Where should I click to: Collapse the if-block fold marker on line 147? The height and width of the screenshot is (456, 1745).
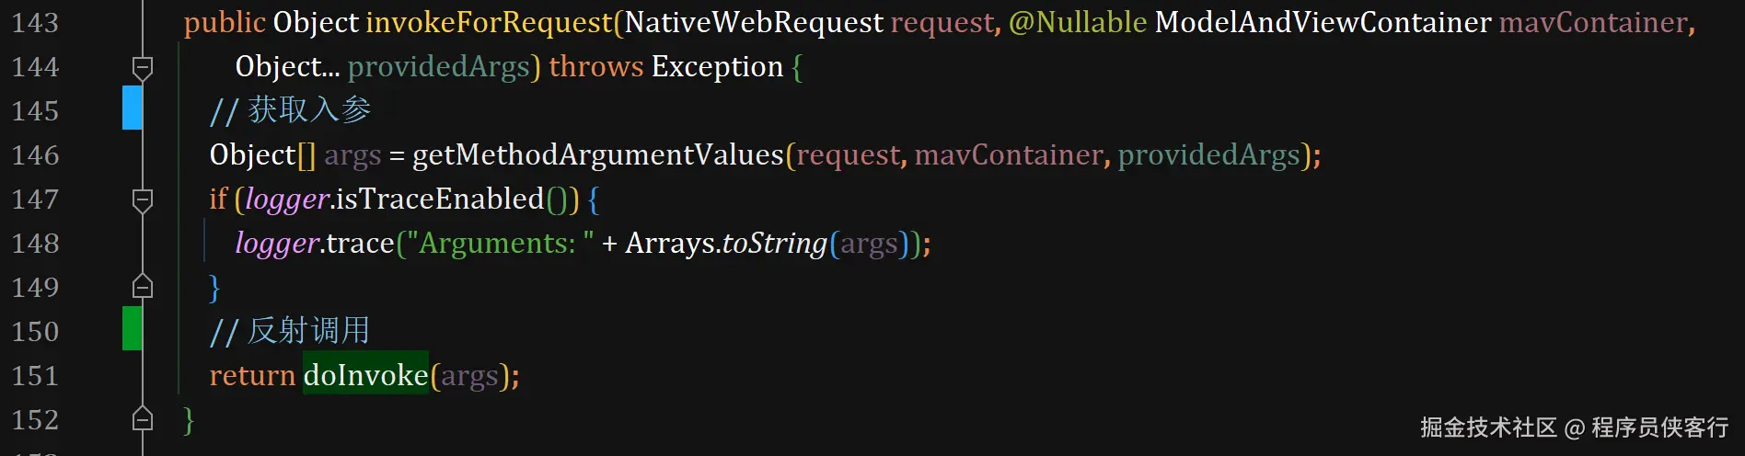point(143,200)
